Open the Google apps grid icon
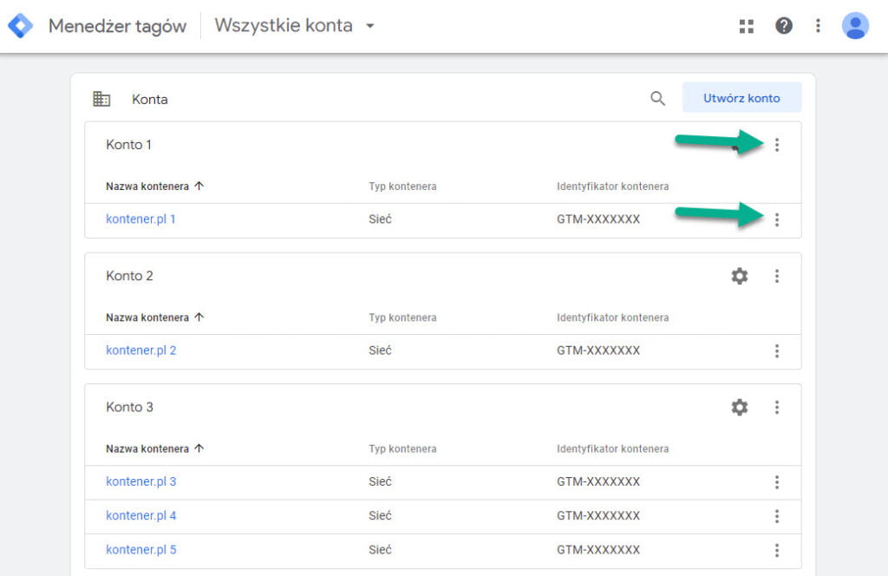 pos(747,26)
